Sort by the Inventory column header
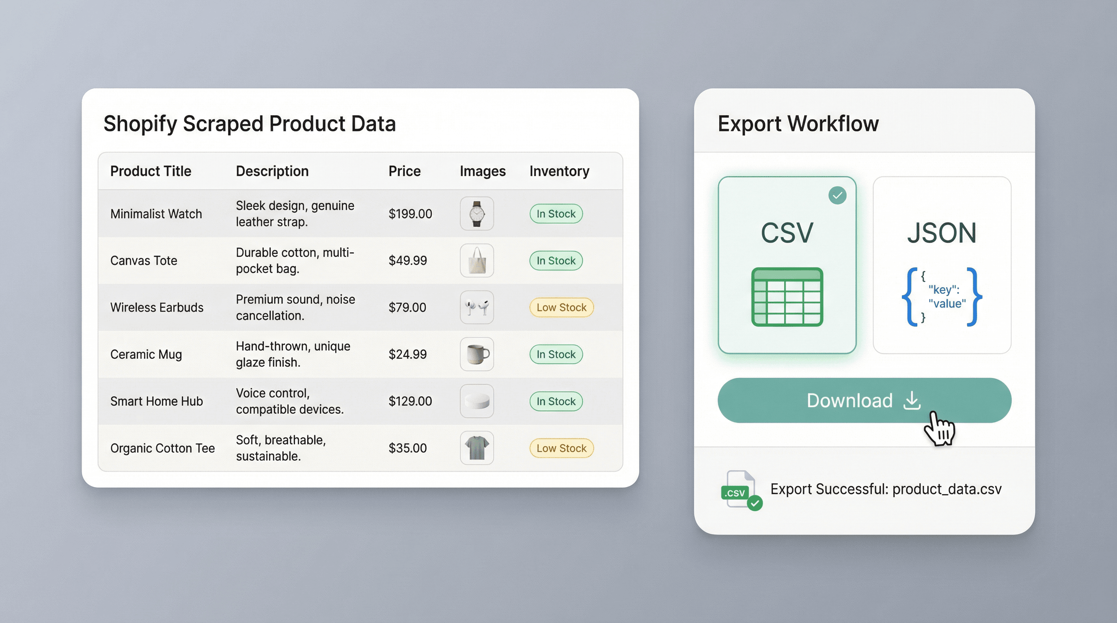The width and height of the screenshot is (1117, 623). click(559, 171)
